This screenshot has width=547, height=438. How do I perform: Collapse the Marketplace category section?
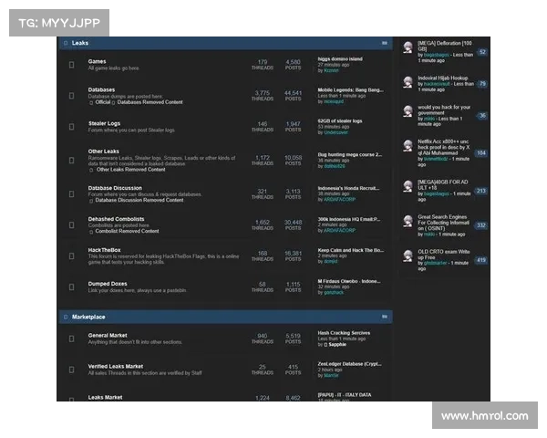(x=385, y=317)
